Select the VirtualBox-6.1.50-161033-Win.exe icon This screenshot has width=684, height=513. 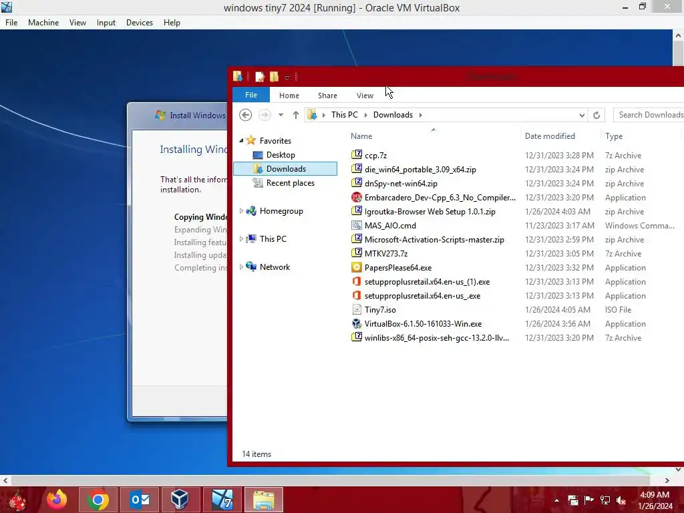pos(357,323)
